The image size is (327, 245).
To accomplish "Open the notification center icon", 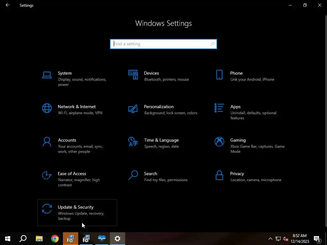I will click(317, 239).
